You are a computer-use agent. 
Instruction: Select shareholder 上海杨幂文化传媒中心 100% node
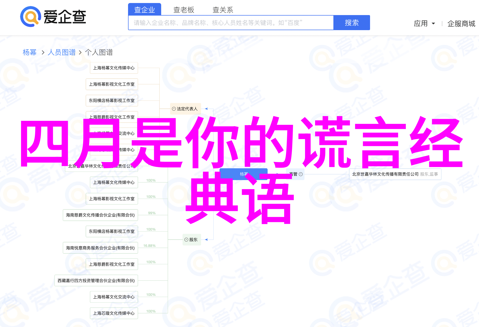click(x=114, y=182)
